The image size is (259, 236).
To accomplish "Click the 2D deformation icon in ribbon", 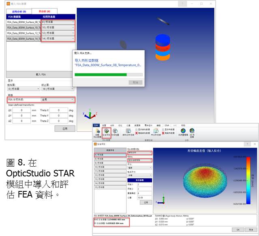I will pyautogui.click(x=193, y=132).
